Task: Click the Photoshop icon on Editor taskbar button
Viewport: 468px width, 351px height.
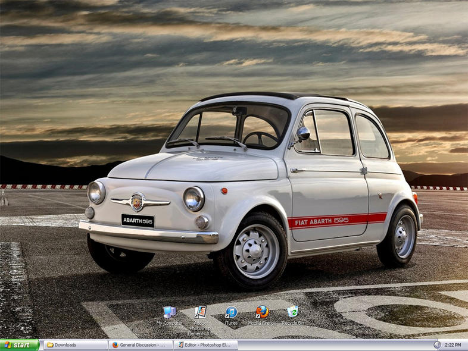Action: pyautogui.click(x=180, y=345)
